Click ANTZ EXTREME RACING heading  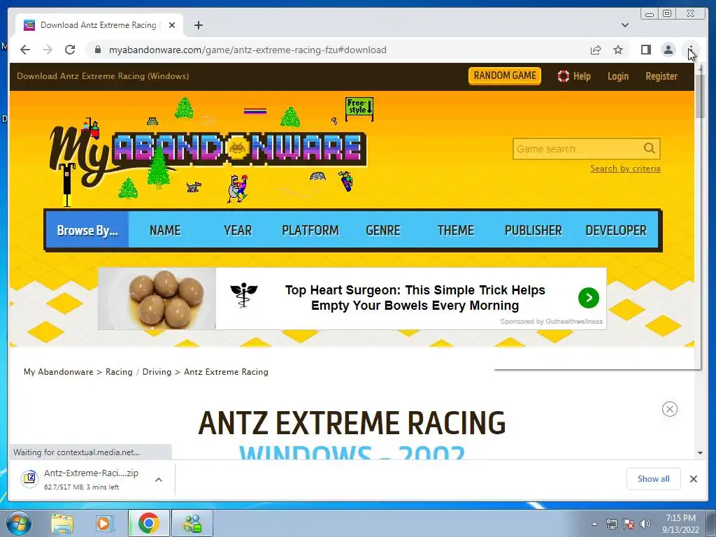tap(352, 422)
